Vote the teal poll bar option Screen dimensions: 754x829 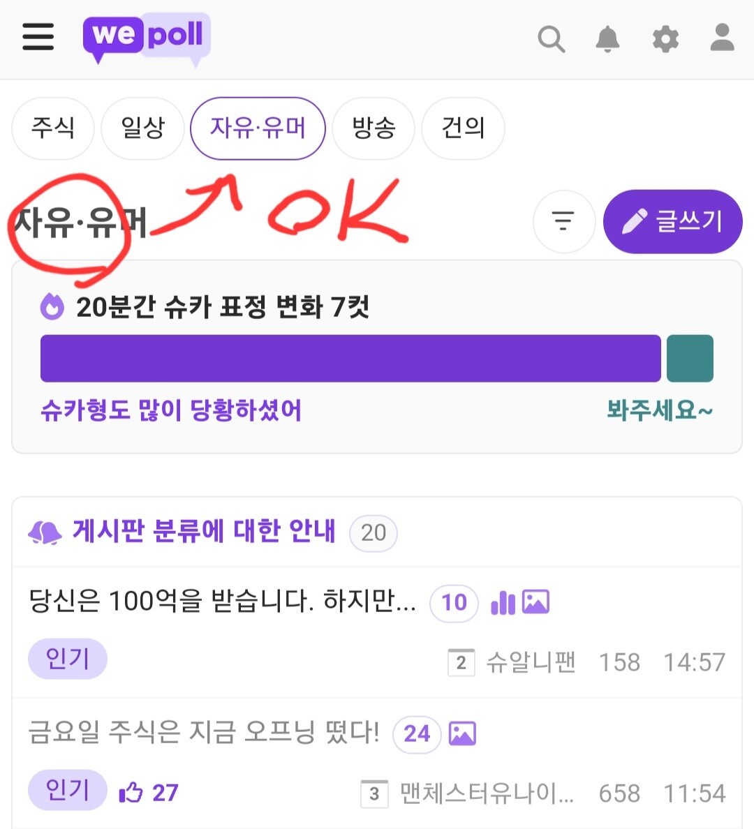coord(690,358)
